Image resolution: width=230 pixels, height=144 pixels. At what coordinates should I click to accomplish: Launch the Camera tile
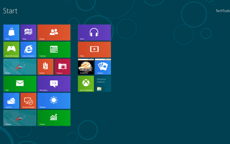[62, 67]
